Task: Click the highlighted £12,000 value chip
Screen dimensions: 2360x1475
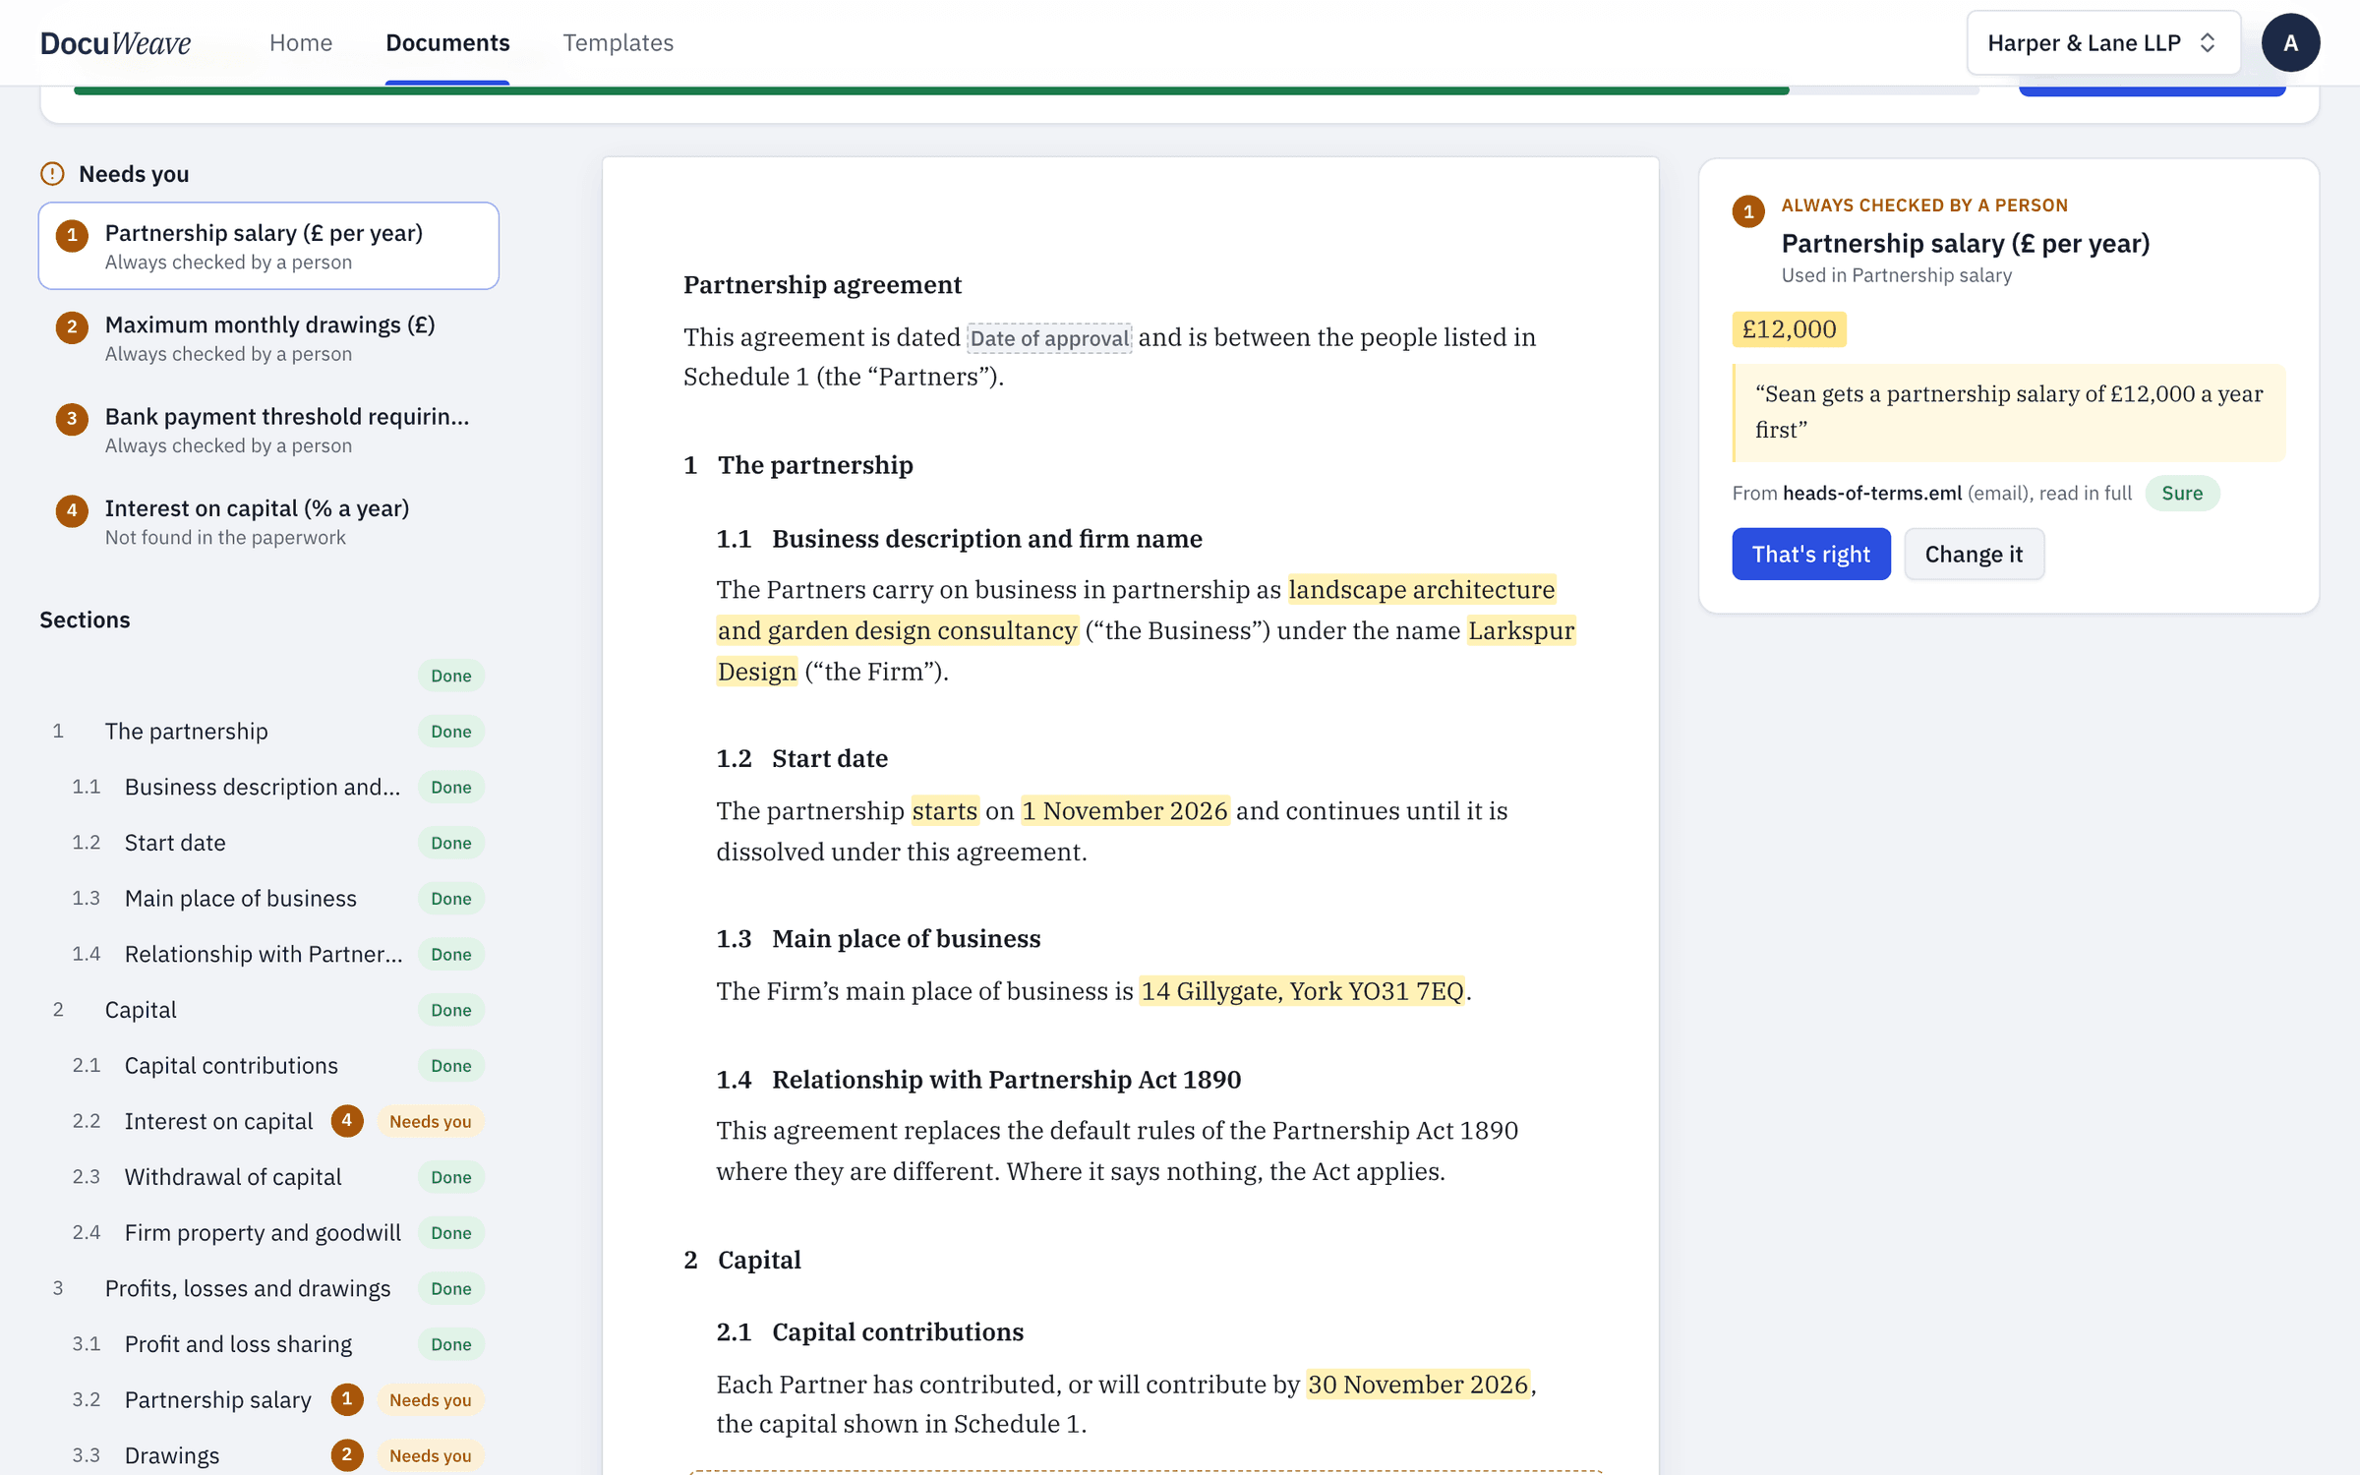Action: pos(1789,329)
